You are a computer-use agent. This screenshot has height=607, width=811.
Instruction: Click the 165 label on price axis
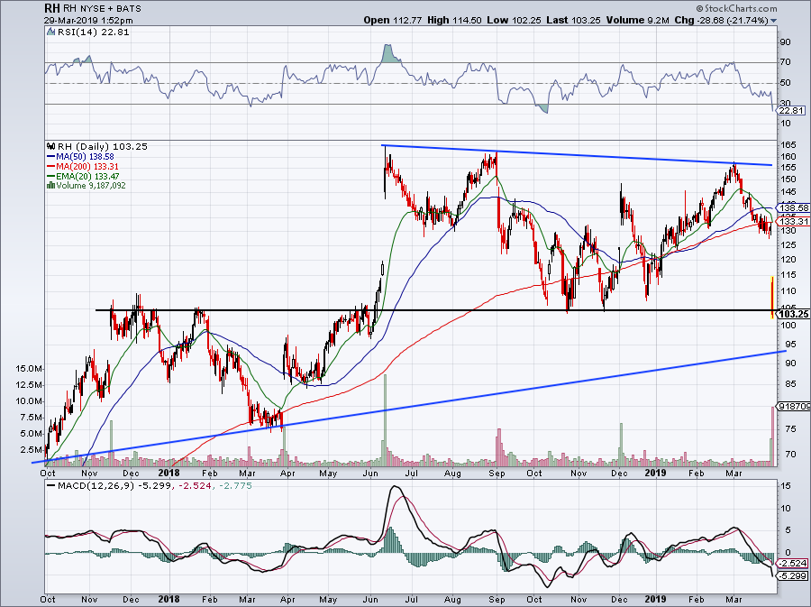pyautogui.click(x=788, y=145)
